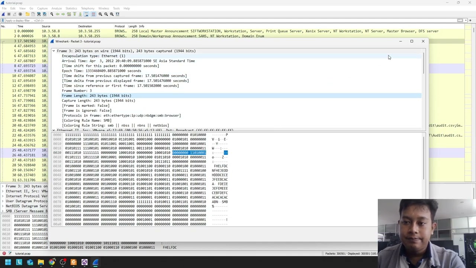Image resolution: width=476 pixels, height=268 pixels.
Task: Stop the running capture
Action: click(9, 14)
